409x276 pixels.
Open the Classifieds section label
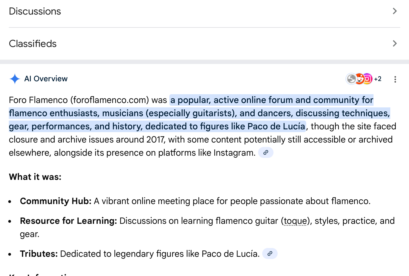pos(33,44)
